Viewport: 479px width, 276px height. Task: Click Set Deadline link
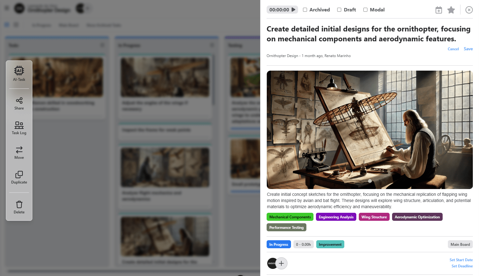pyautogui.click(x=462, y=266)
